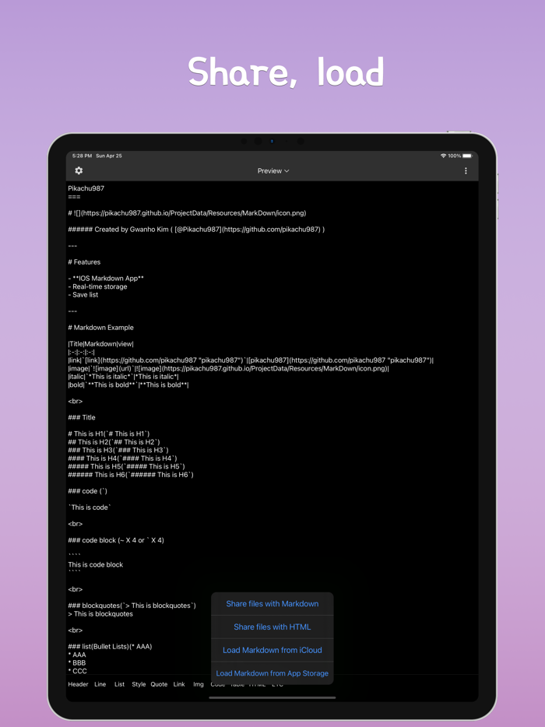Screen dimensions: 545x727
Task: Click the '* BBB' list line
Action: coord(77,663)
